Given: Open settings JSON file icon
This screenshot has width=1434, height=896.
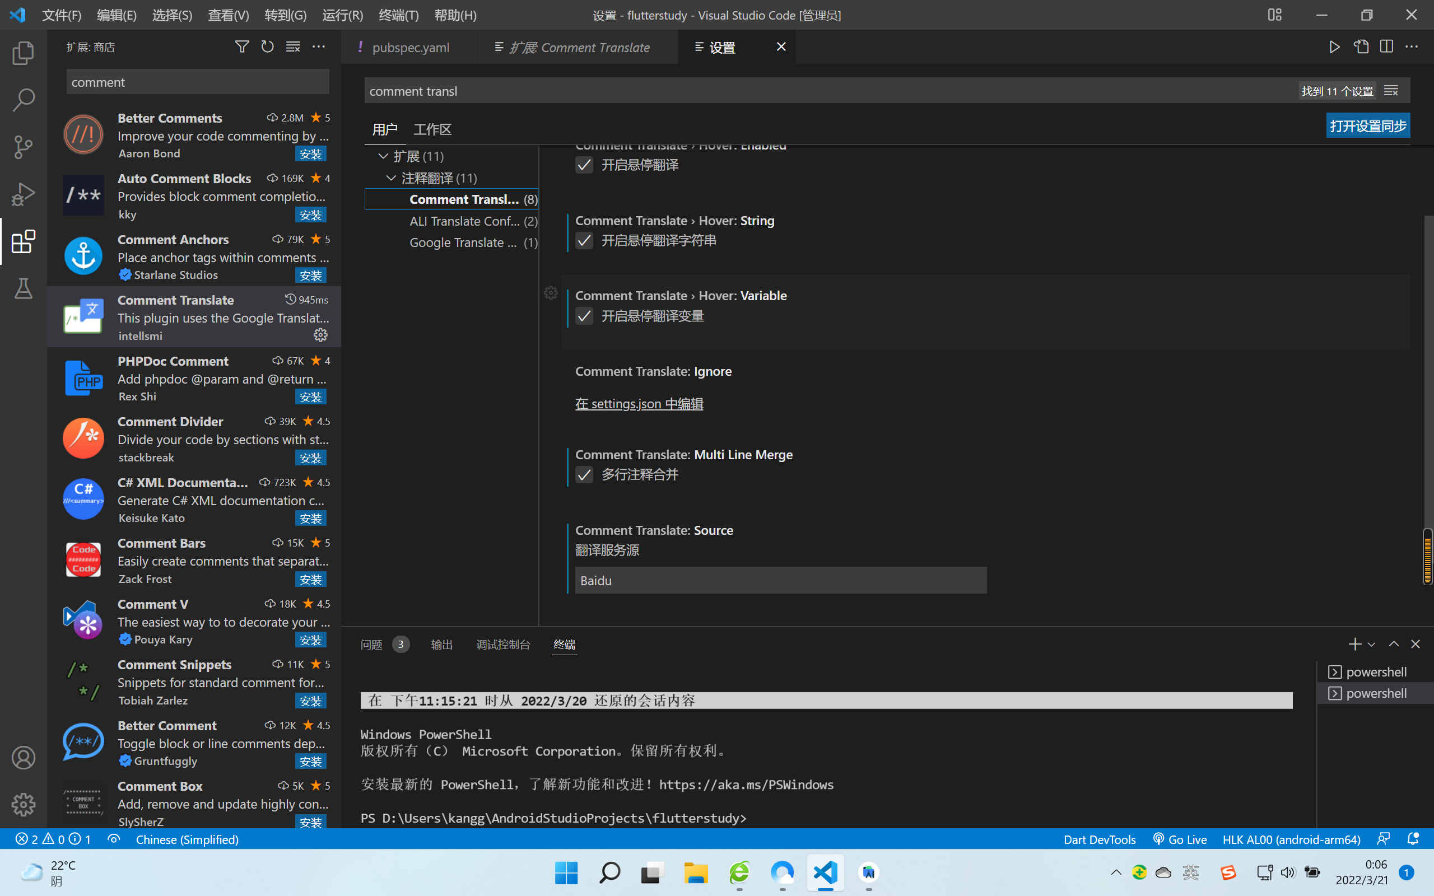Looking at the screenshot, I should pyautogui.click(x=1361, y=47).
